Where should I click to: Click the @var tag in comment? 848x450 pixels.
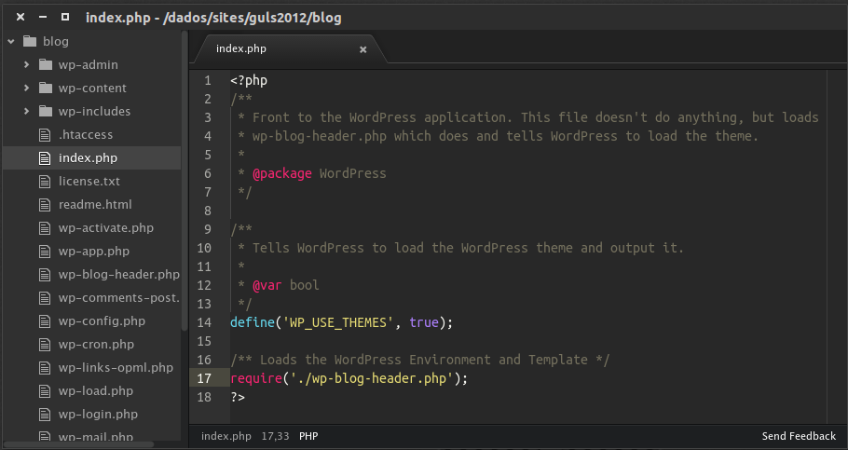pos(267,285)
